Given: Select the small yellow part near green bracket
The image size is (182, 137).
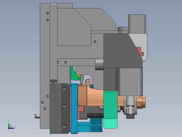Looking at the screenshot, I should pos(79,76).
